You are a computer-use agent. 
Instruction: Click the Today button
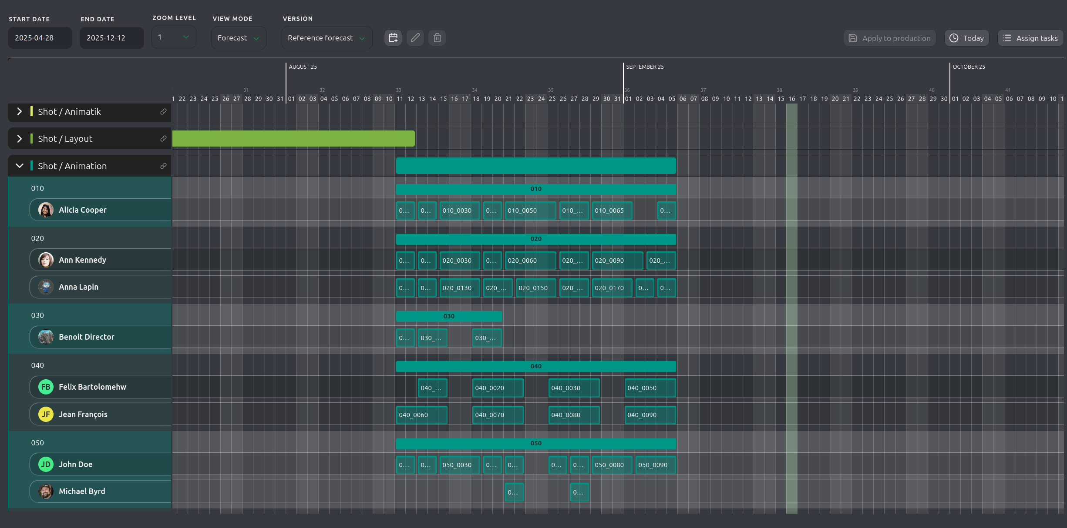pyautogui.click(x=966, y=38)
